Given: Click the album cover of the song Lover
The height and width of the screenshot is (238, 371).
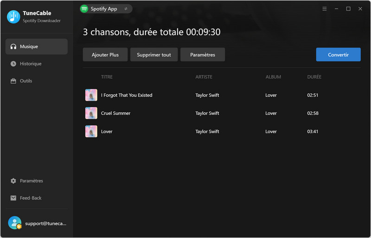Looking at the screenshot, I should [91, 132].
